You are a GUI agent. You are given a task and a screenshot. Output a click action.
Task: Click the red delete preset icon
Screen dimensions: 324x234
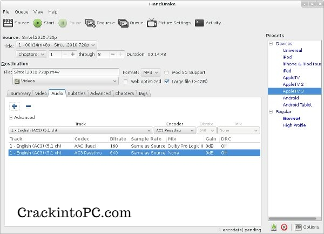[284, 227]
